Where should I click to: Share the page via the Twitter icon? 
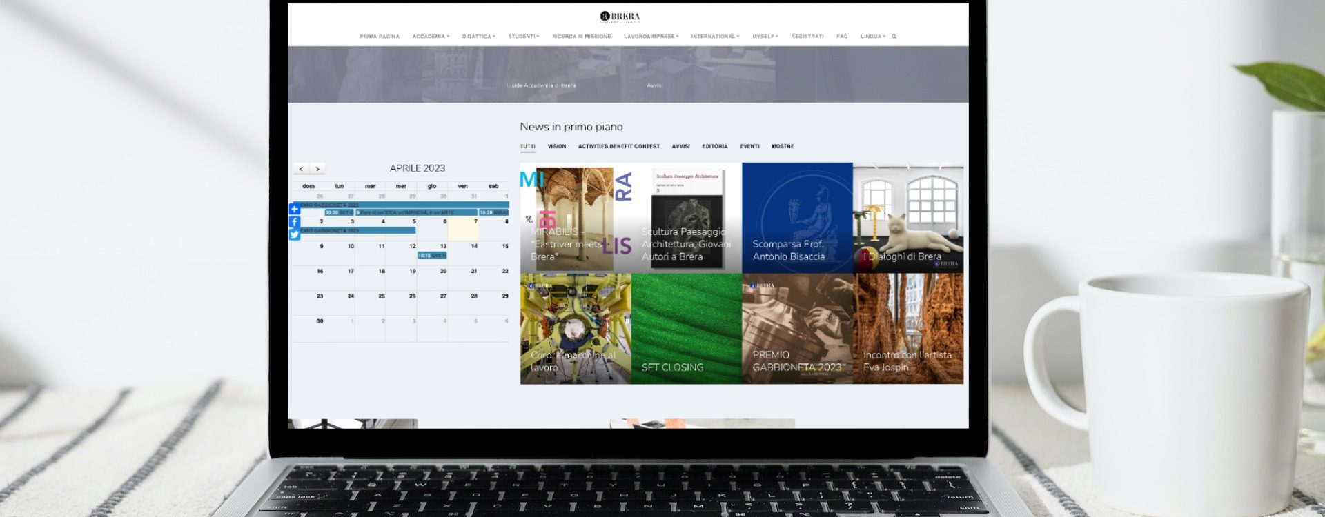[294, 235]
